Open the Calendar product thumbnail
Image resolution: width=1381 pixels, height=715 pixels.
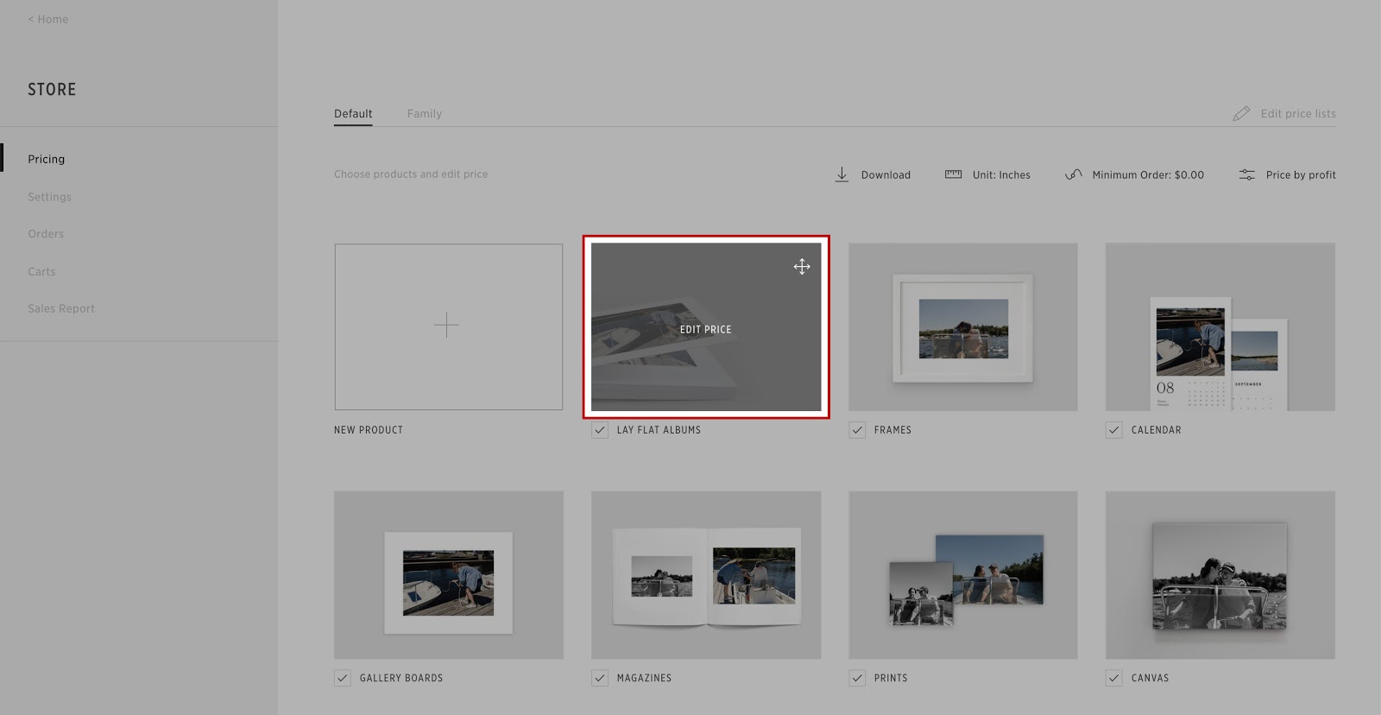coord(1220,326)
